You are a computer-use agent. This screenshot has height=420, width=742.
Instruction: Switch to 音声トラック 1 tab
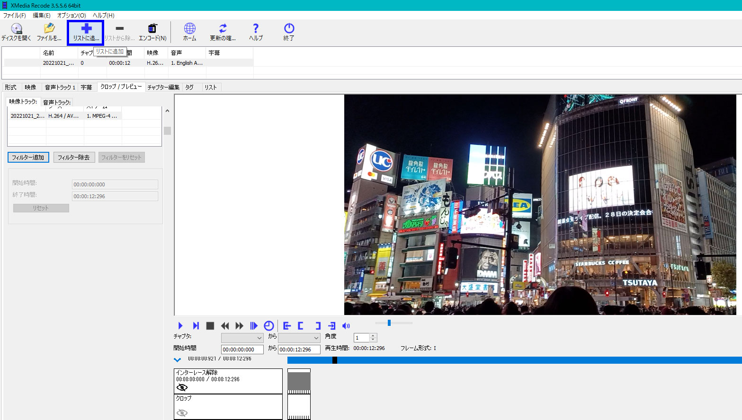click(60, 87)
